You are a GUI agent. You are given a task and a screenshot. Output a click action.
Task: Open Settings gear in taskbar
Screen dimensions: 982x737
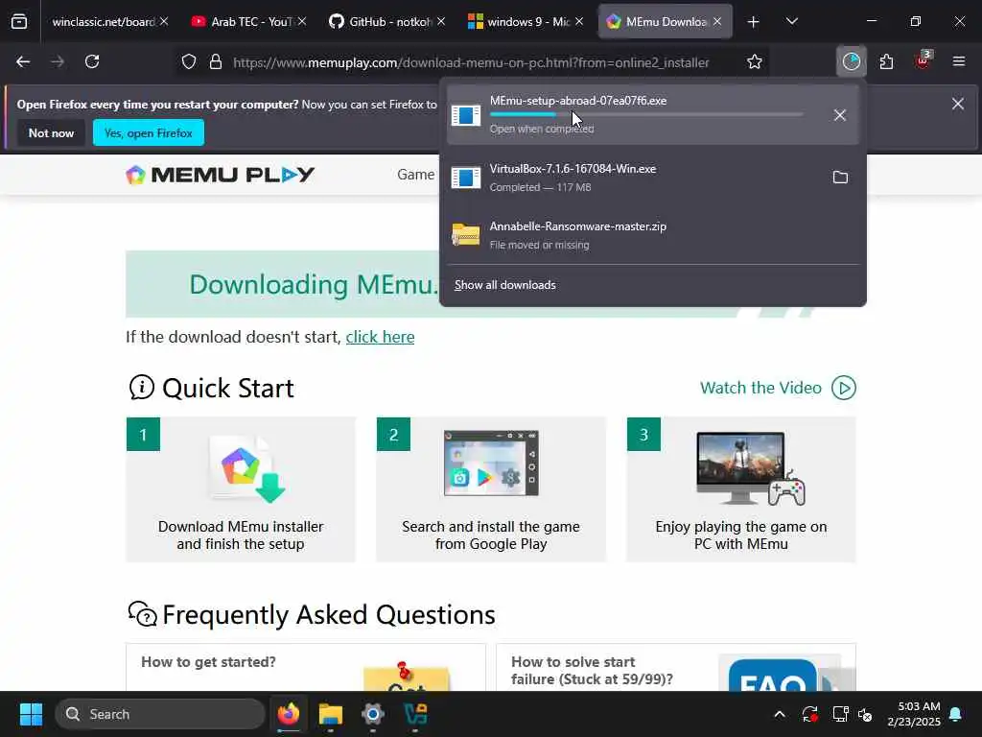pos(373,714)
